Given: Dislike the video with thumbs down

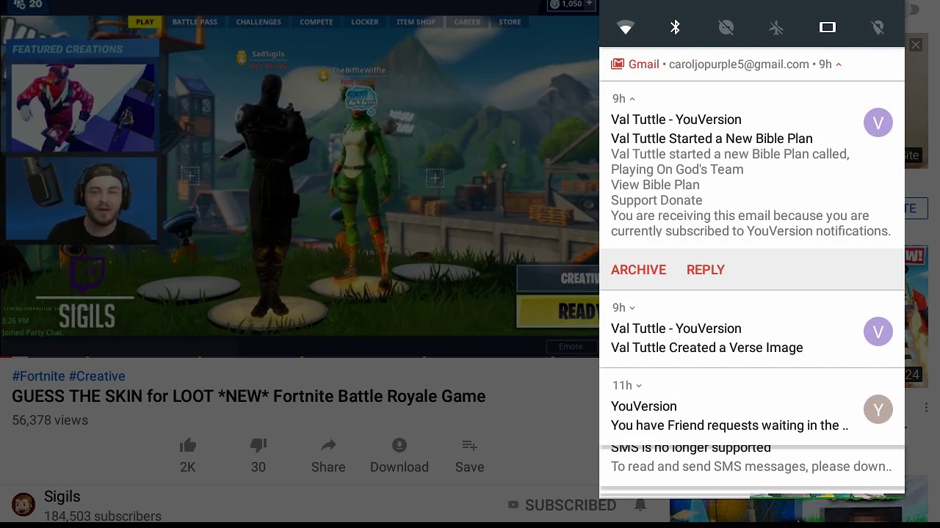Looking at the screenshot, I should (x=258, y=446).
